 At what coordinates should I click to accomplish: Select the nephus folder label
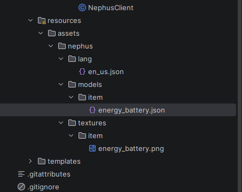[80, 46]
